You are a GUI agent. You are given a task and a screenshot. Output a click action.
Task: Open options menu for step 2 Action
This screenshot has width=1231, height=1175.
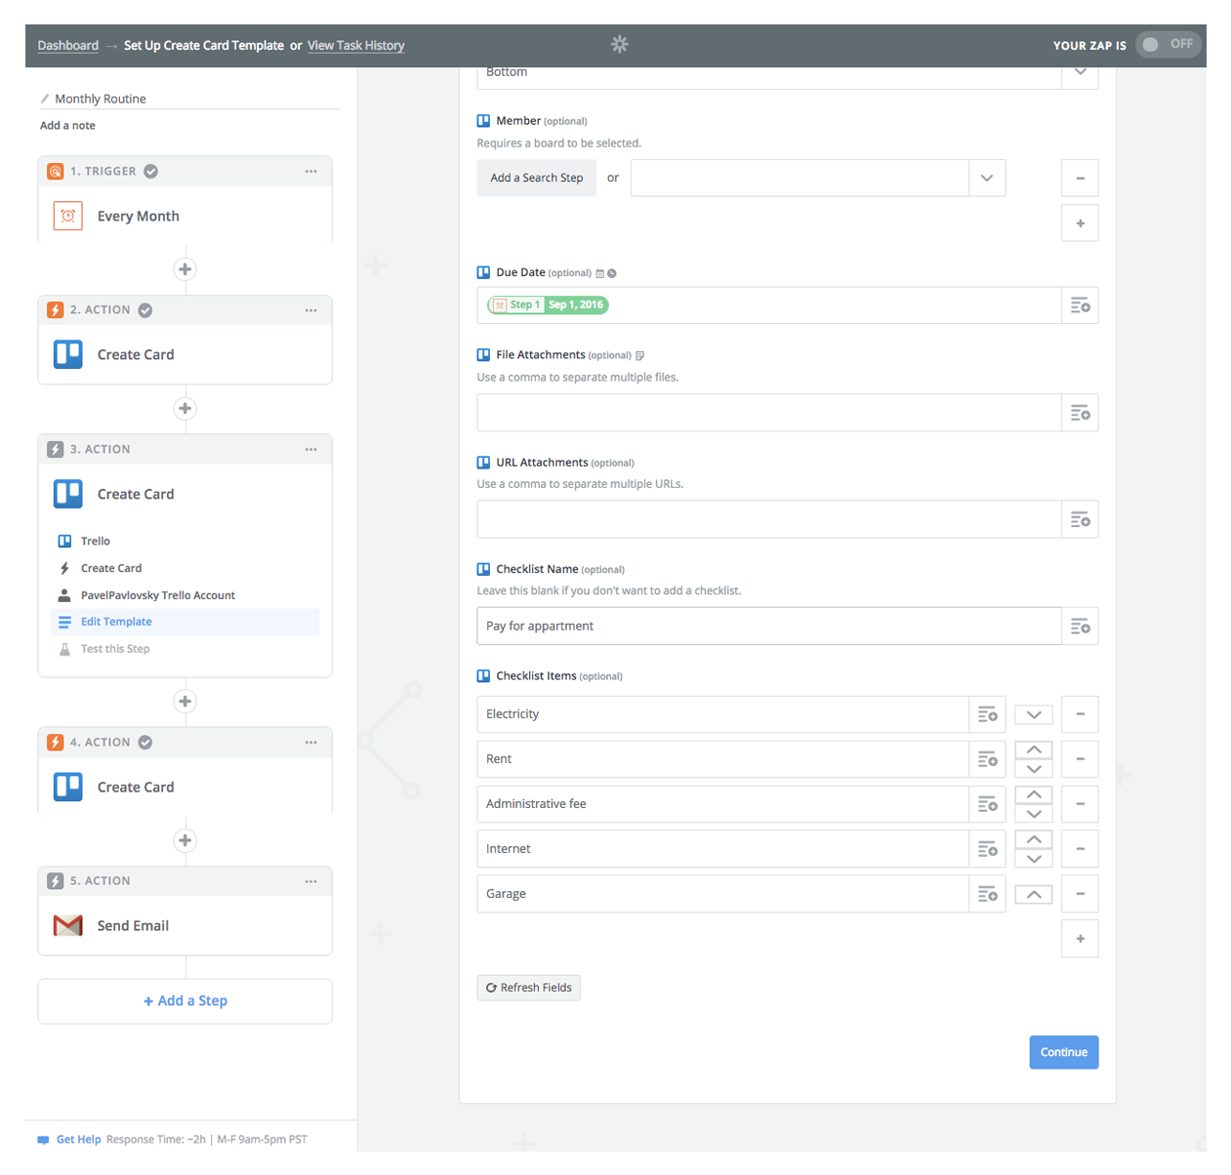pyautogui.click(x=310, y=310)
